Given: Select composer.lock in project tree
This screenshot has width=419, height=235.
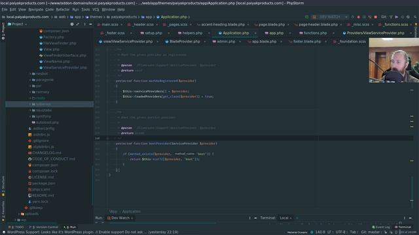Looking at the screenshot, I should [x=45, y=171].
